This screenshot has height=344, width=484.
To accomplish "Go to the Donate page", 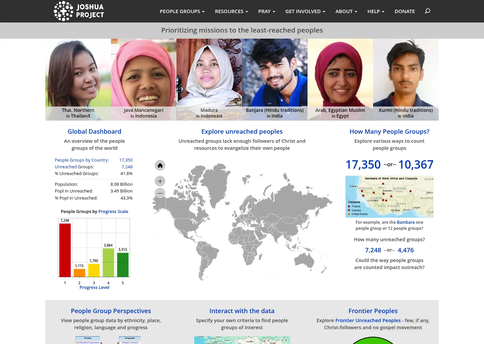I will pos(405,11).
